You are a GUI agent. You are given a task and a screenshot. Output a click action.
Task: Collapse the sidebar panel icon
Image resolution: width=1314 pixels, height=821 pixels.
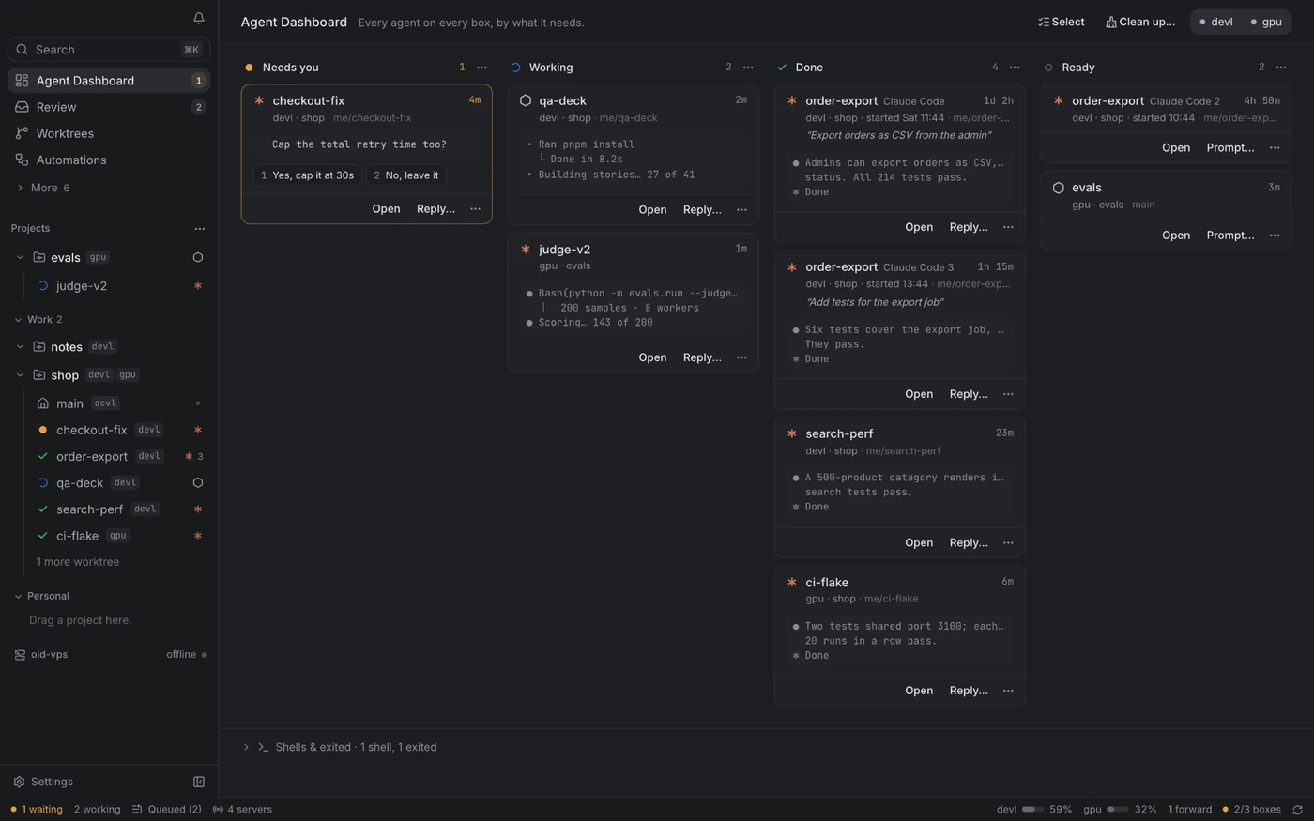[199, 782]
